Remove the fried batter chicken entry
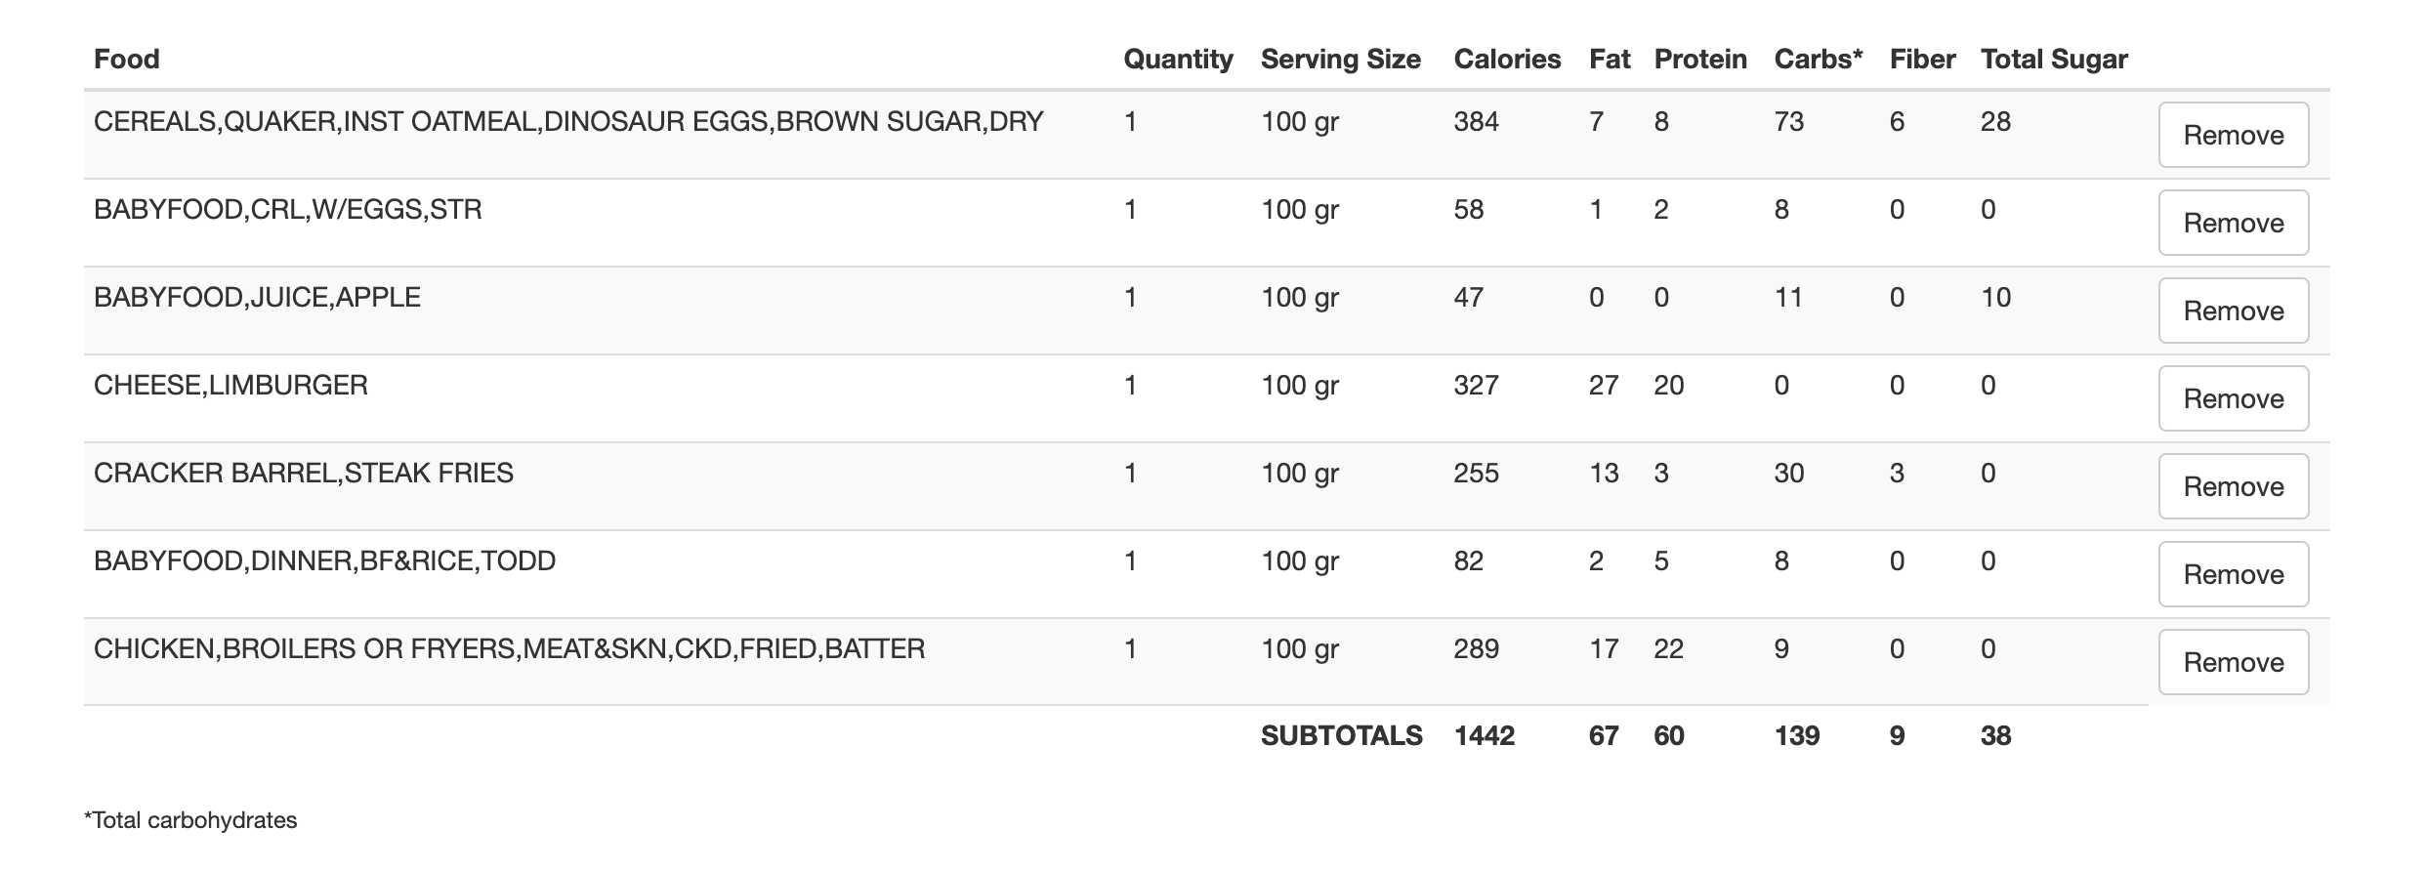Image resolution: width=2428 pixels, height=871 pixels. pyautogui.click(x=2233, y=662)
